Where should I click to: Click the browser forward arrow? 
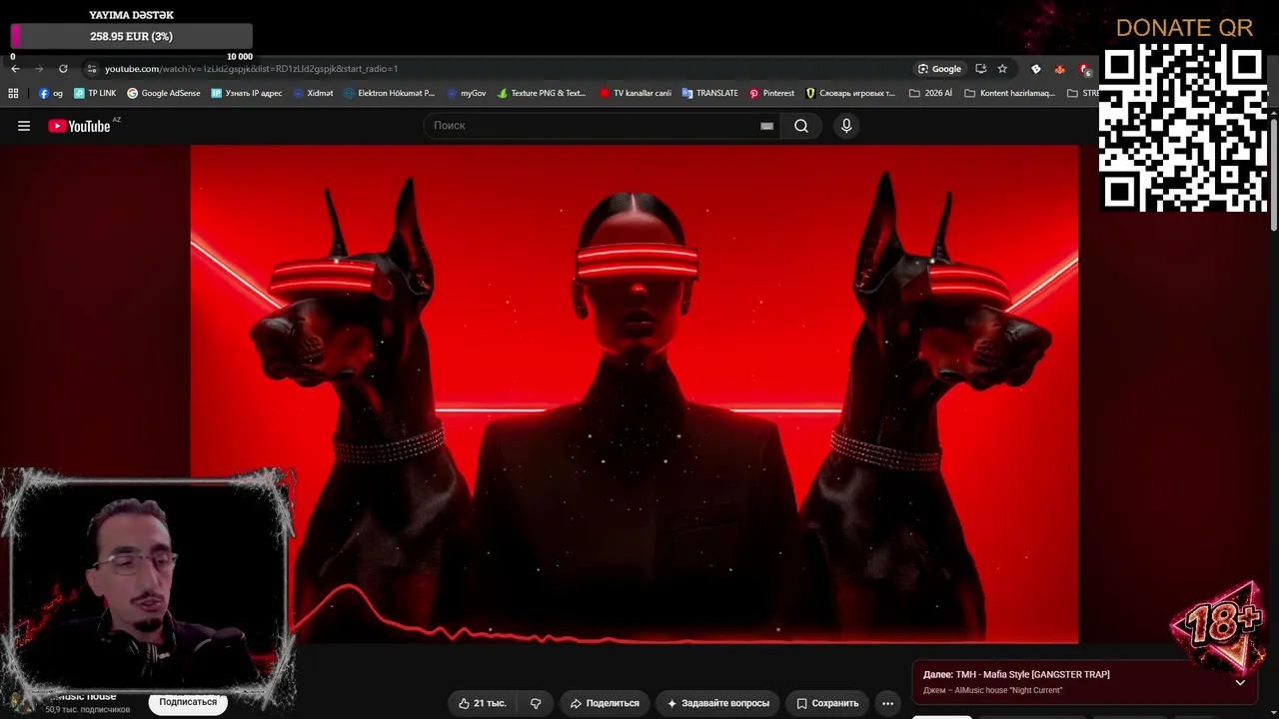[39, 69]
